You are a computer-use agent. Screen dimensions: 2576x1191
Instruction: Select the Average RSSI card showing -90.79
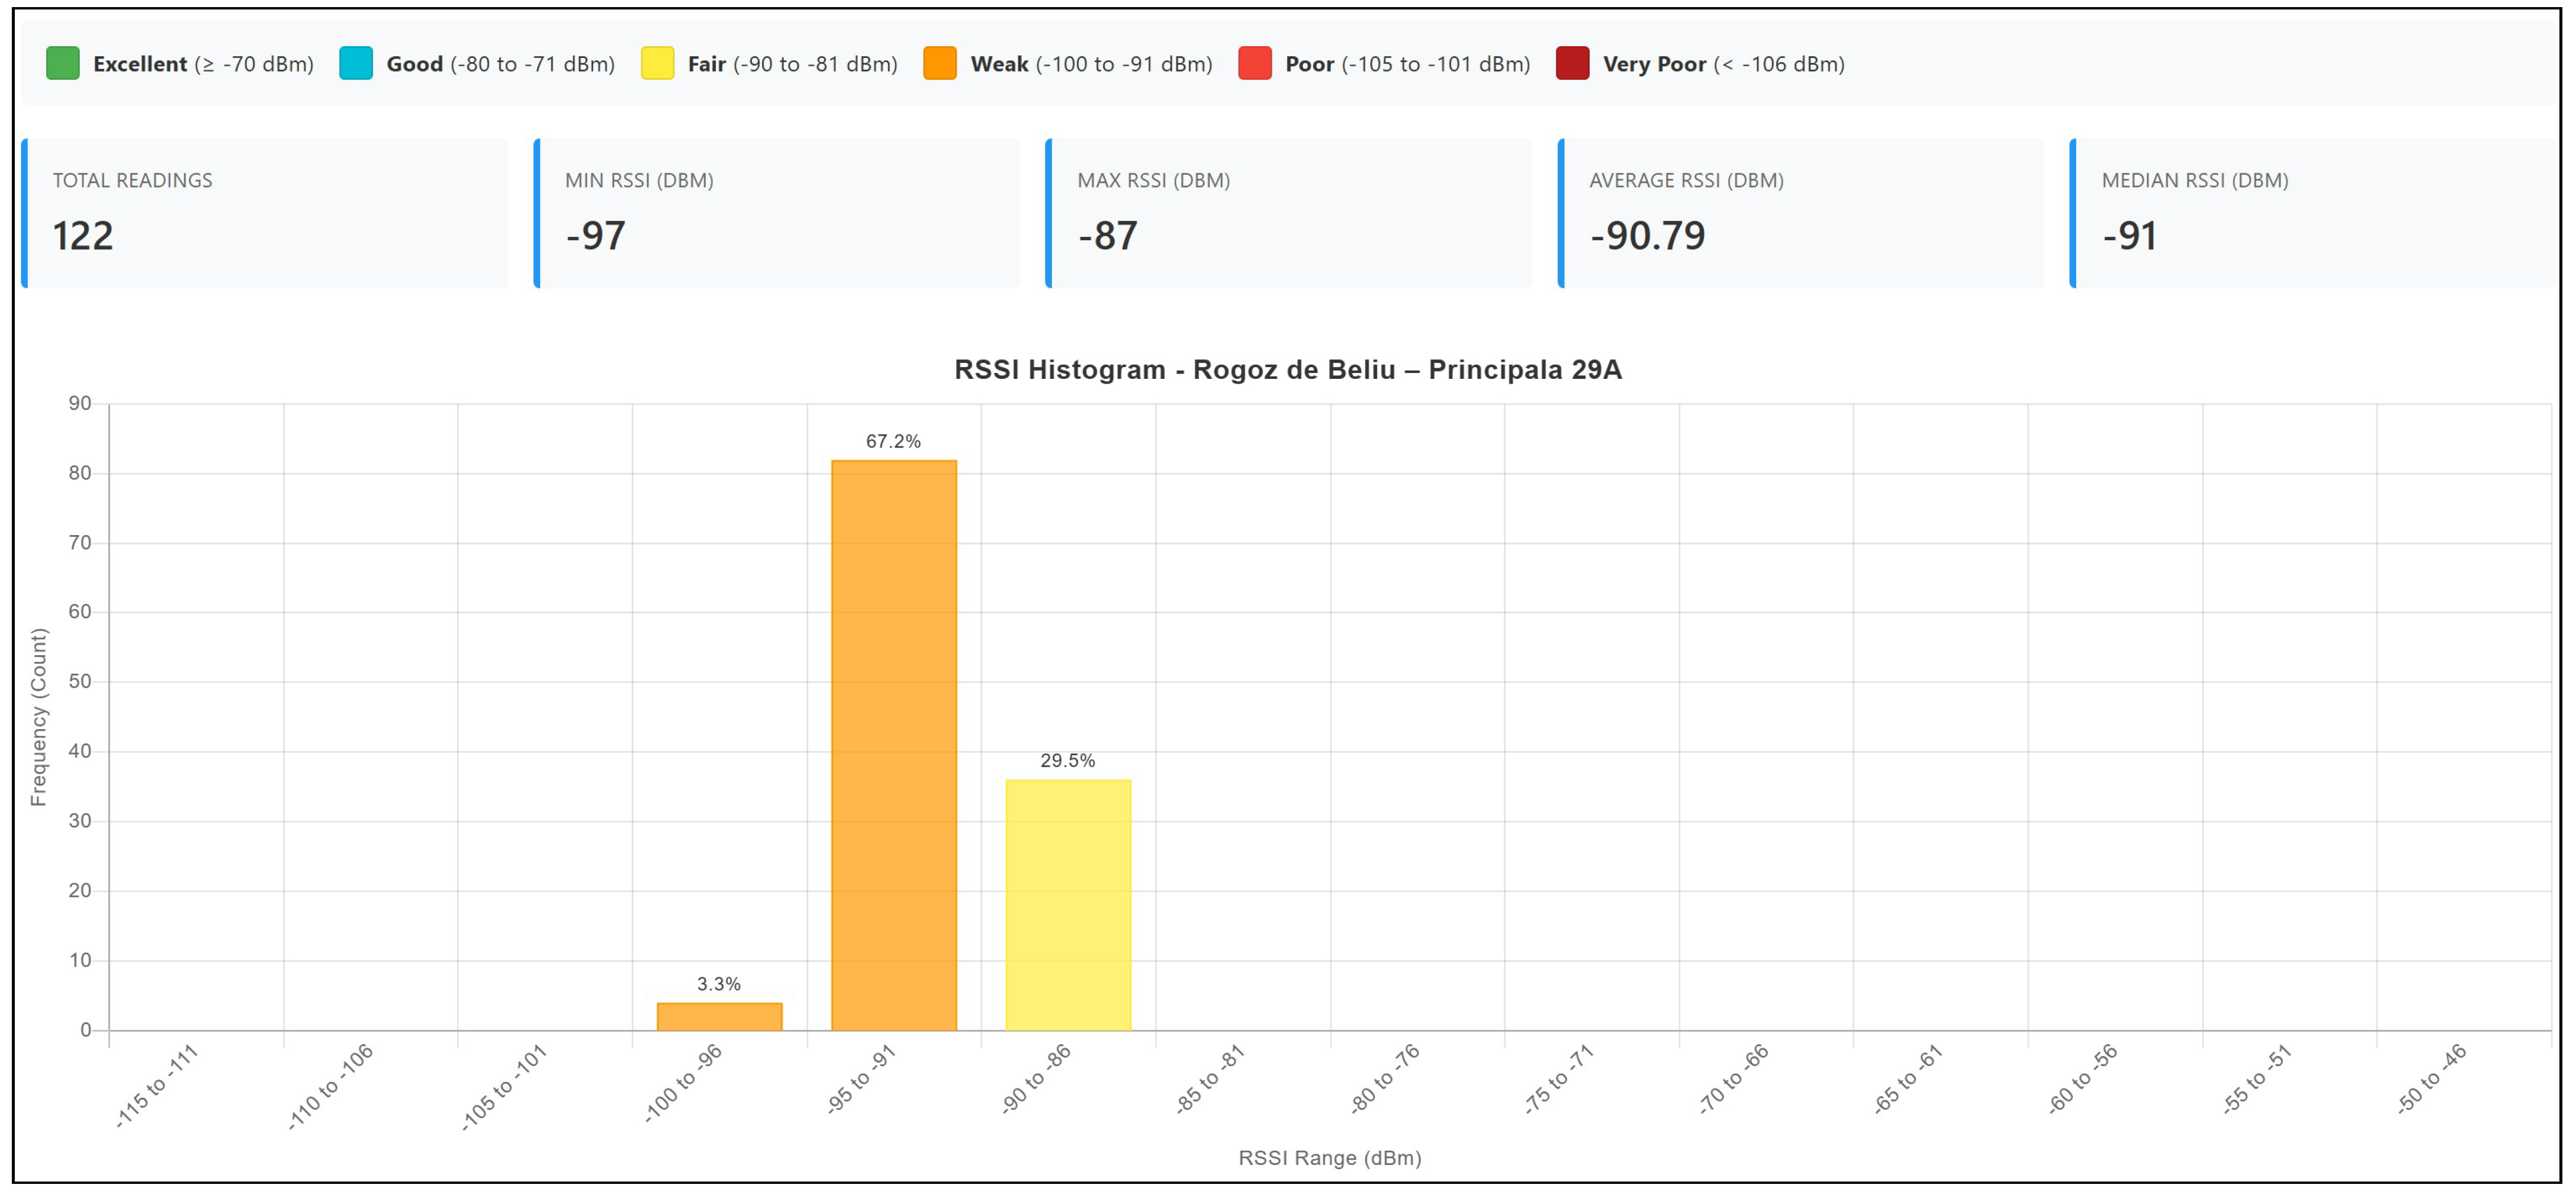tap(1801, 213)
